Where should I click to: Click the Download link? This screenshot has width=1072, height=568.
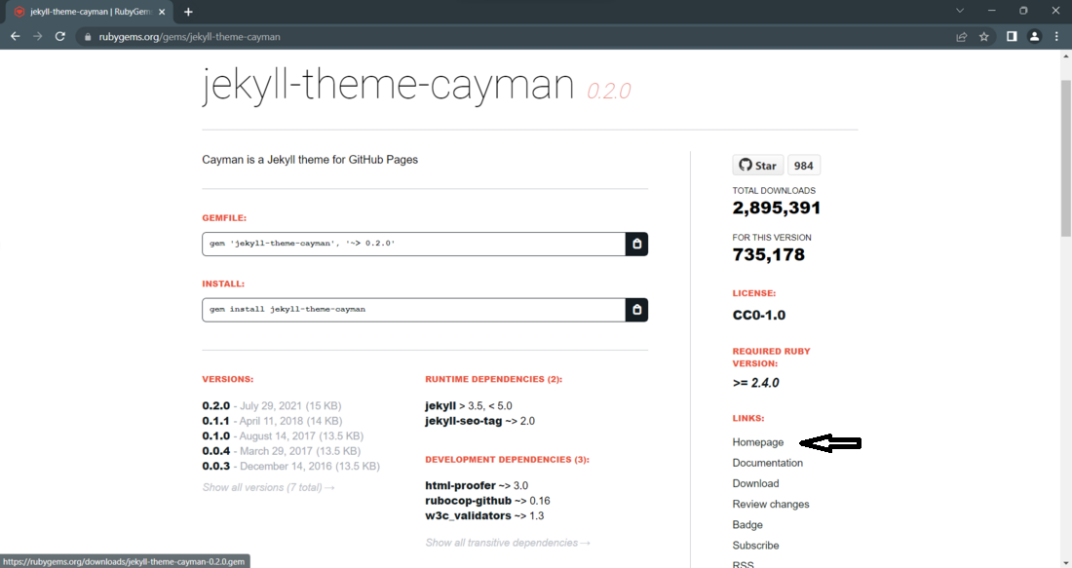pyautogui.click(x=755, y=483)
